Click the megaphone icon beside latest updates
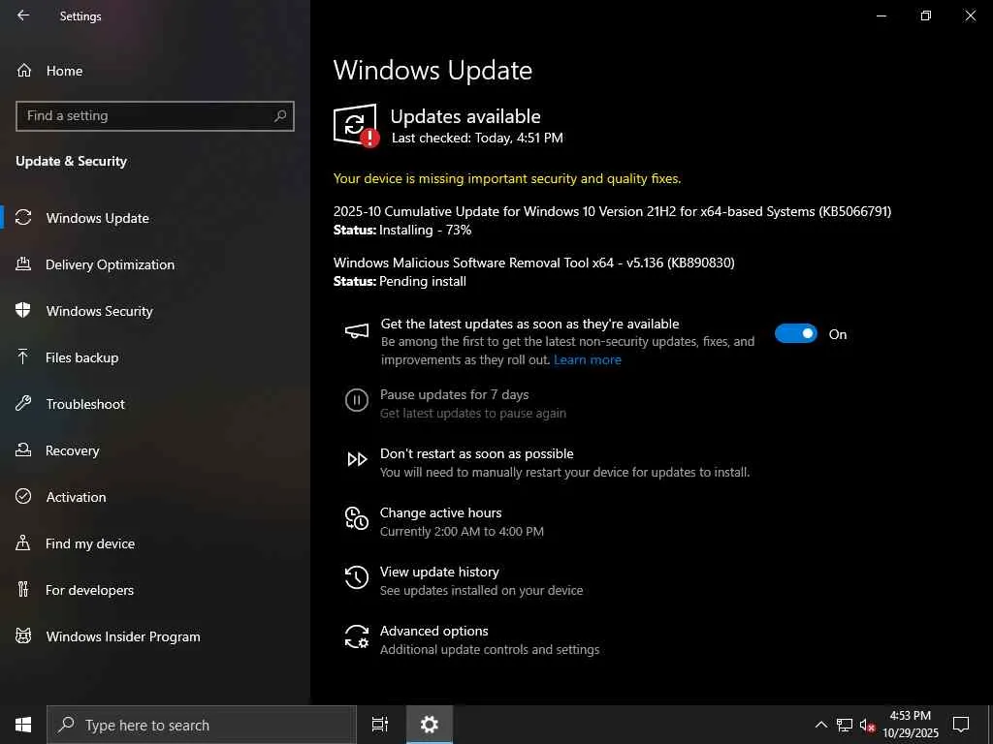993x744 pixels. [x=357, y=331]
